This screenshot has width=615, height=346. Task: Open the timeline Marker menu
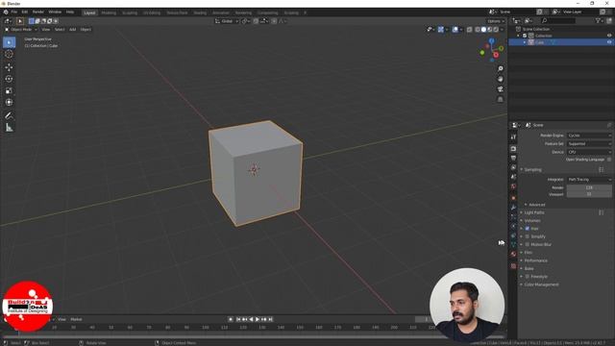[76, 319]
